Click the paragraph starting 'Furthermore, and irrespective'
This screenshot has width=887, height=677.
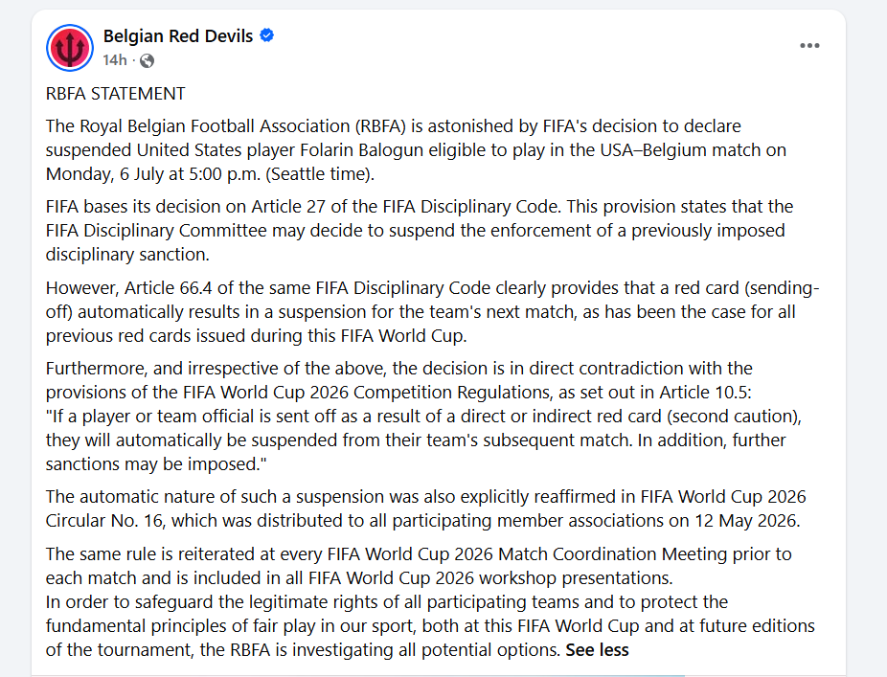[x=398, y=380]
